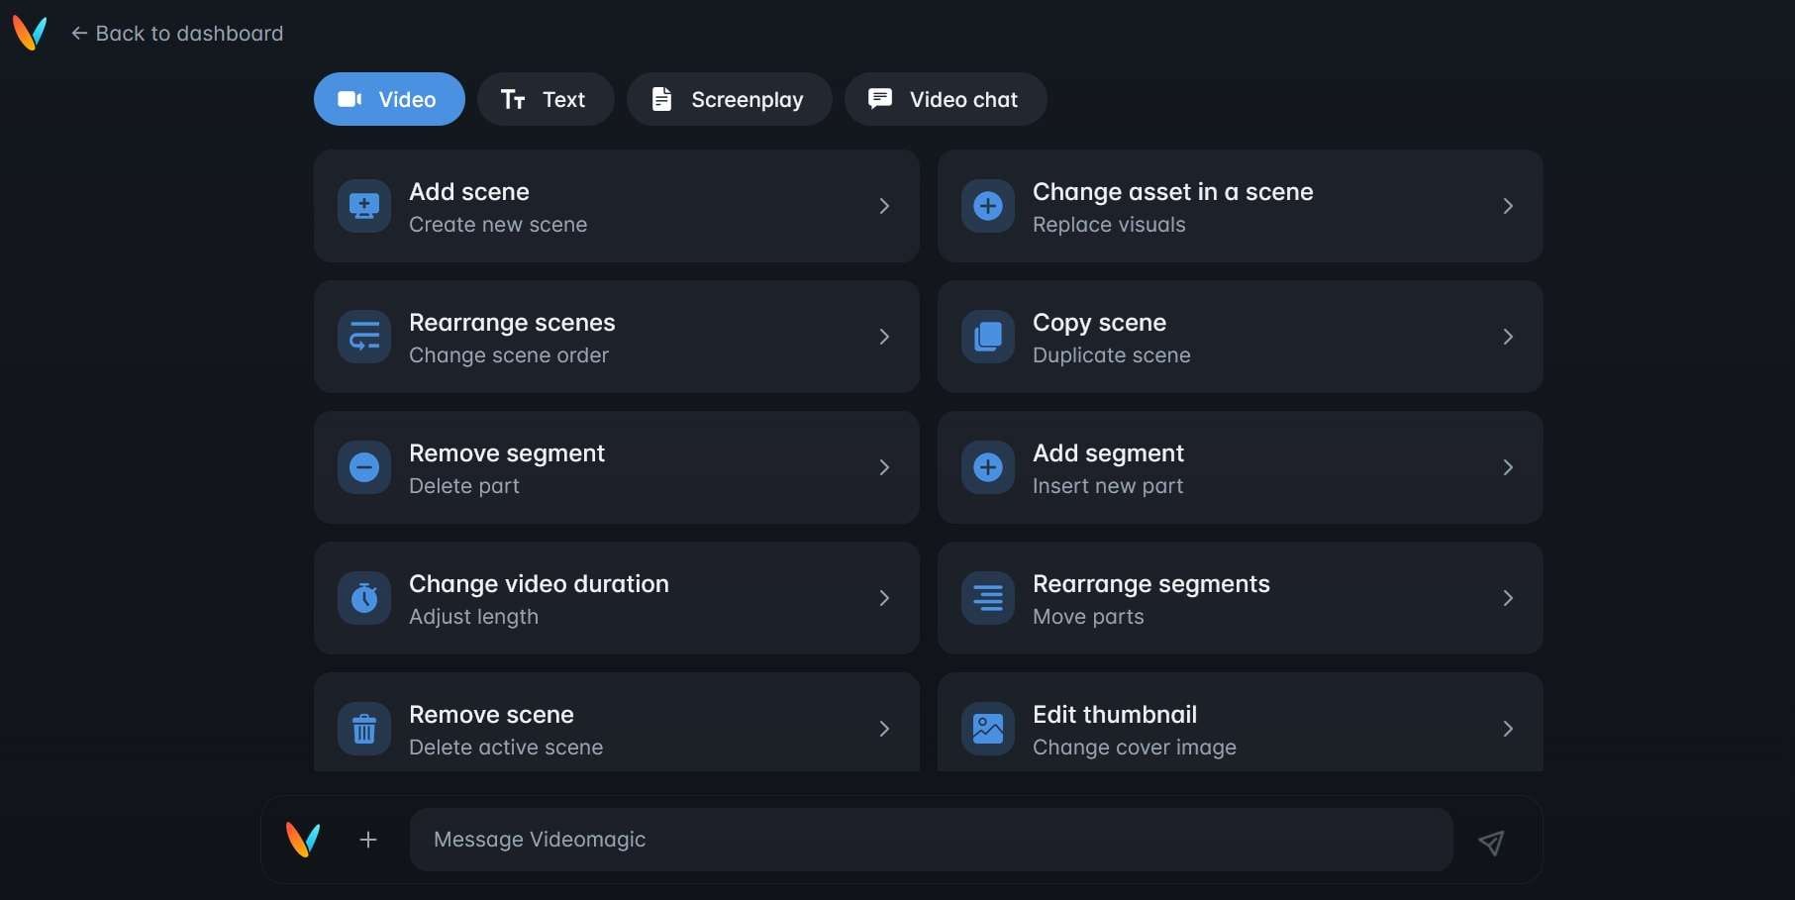
Task: Click the Remove segment minus icon
Action: coord(364,467)
